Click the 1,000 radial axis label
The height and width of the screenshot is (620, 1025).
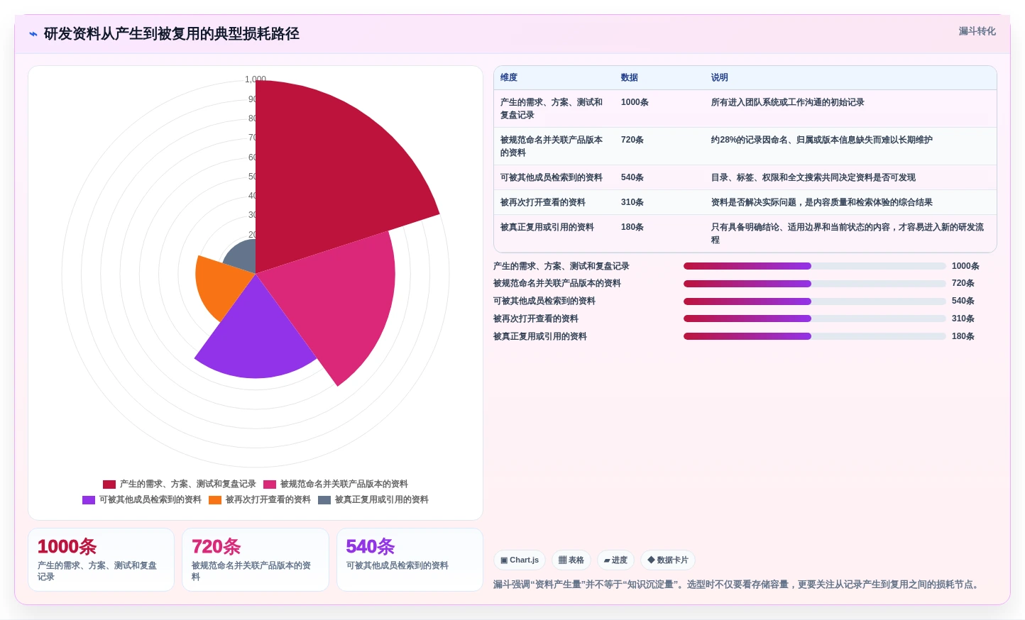coord(256,79)
